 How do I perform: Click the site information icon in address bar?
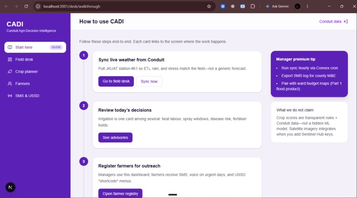click(x=38, y=6)
